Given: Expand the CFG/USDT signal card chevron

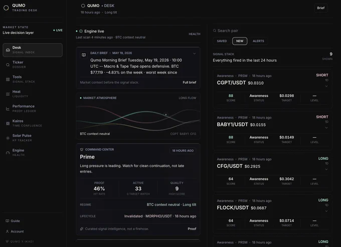Looking at the screenshot, I should [326, 170].
